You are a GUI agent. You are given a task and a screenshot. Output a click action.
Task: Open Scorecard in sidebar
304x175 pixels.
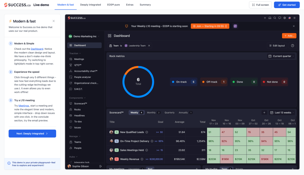point(84,104)
